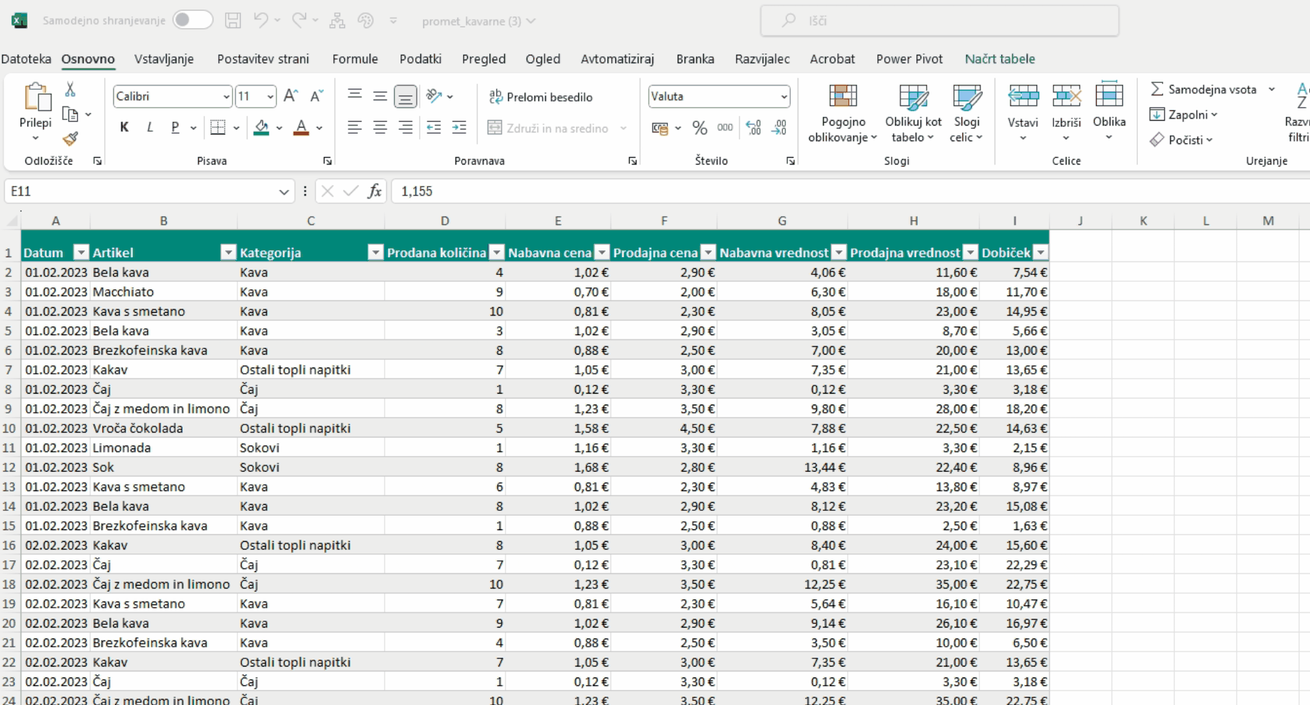This screenshot has width=1310, height=705.
Task: Apply bold with the K button
Action: 124,128
